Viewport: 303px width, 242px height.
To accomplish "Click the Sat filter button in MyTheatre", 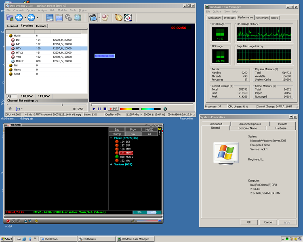I will coord(116,129).
